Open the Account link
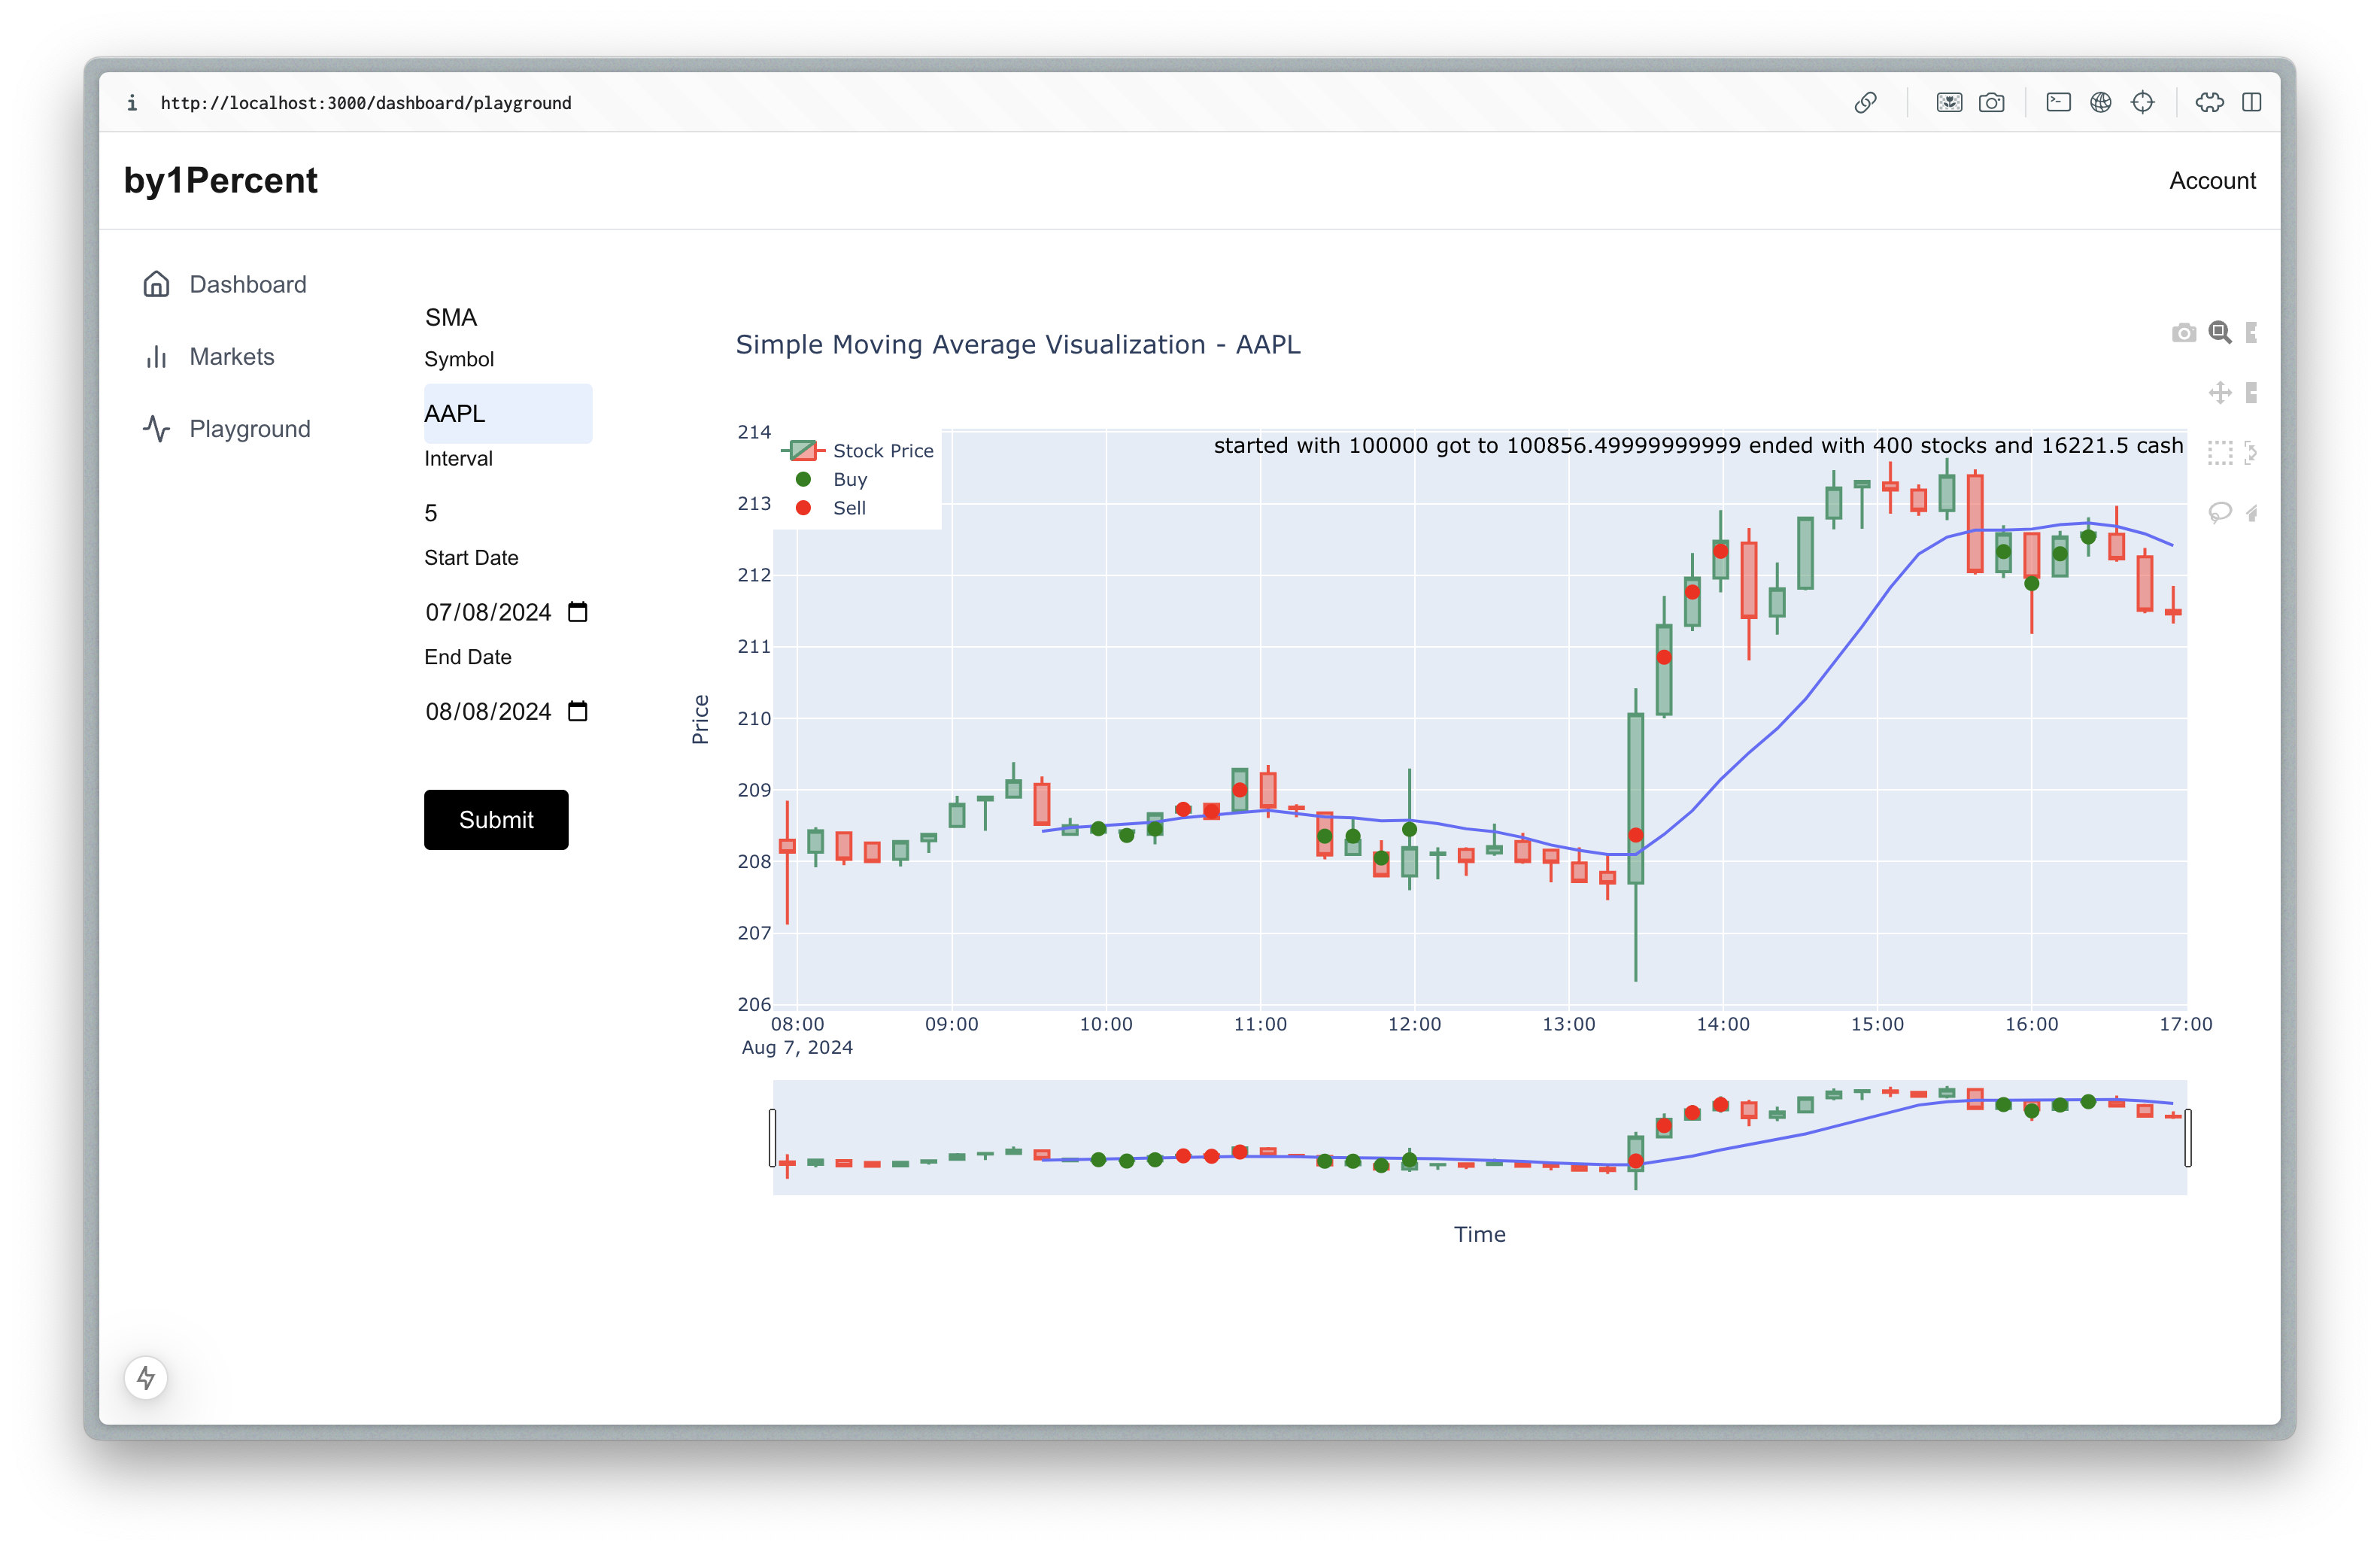The height and width of the screenshot is (1551, 2380). [x=2211, y=181]
